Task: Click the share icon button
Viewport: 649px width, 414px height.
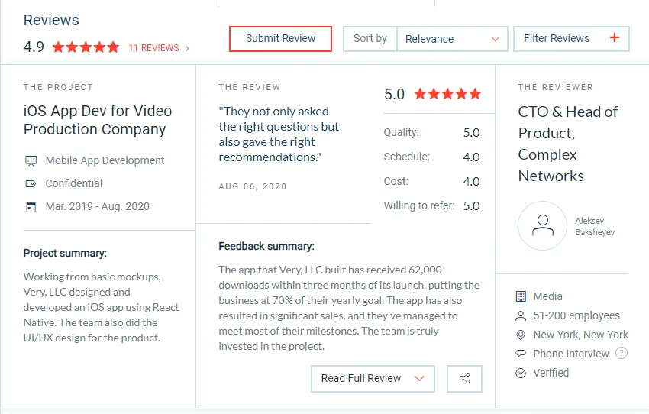Action: (464, 378)
